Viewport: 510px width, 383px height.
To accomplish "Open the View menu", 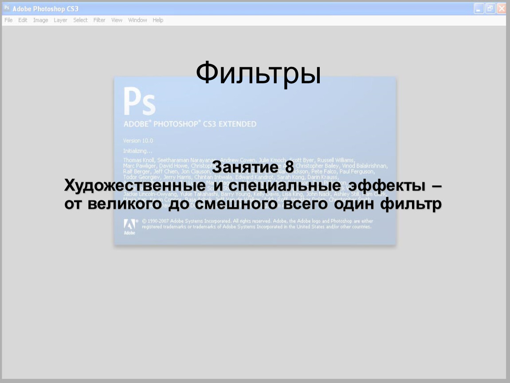I will [117, 20].
